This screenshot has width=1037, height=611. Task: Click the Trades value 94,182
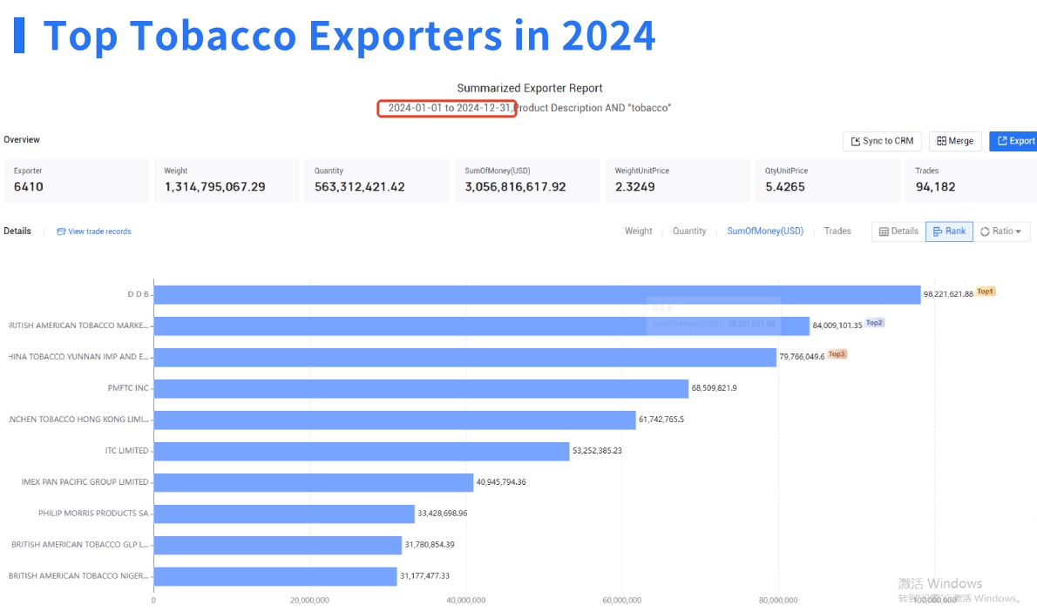[935, 187]
